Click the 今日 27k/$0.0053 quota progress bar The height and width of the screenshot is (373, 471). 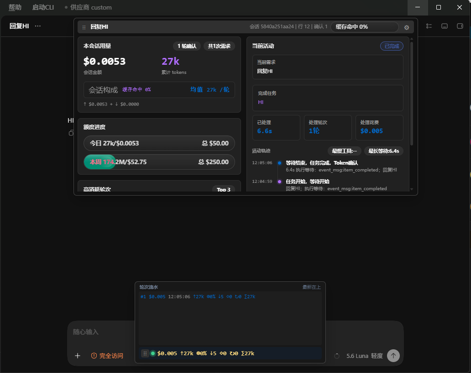159,143
